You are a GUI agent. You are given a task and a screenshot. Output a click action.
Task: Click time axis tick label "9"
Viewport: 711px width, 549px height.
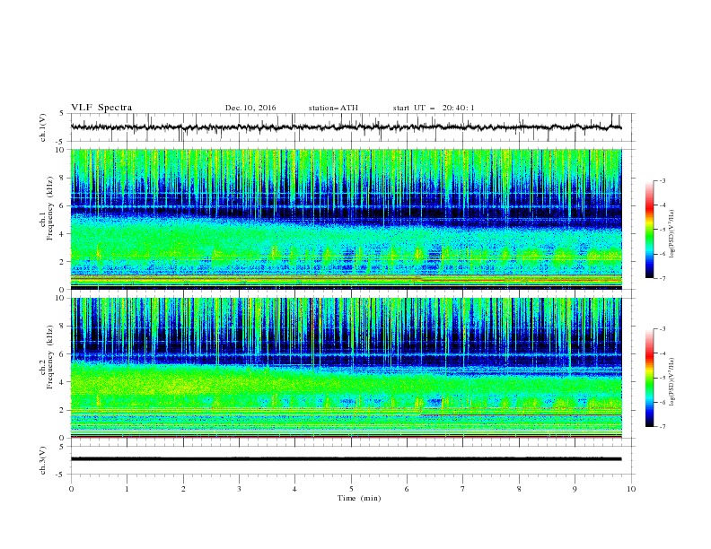tap(575, 489)
